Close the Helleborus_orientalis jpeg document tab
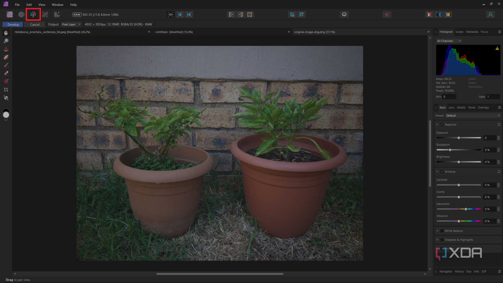The height and width of the screenshot is (283, 503). point(149,32)
